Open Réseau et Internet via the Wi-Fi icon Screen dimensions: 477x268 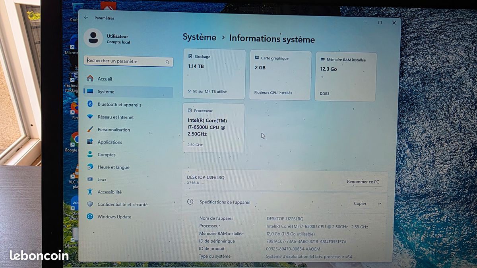pos(90,117)
